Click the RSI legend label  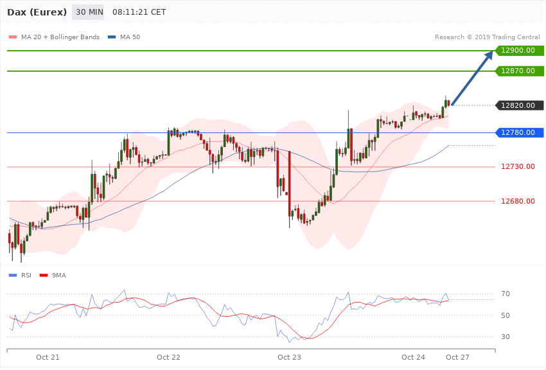point(26,276)
